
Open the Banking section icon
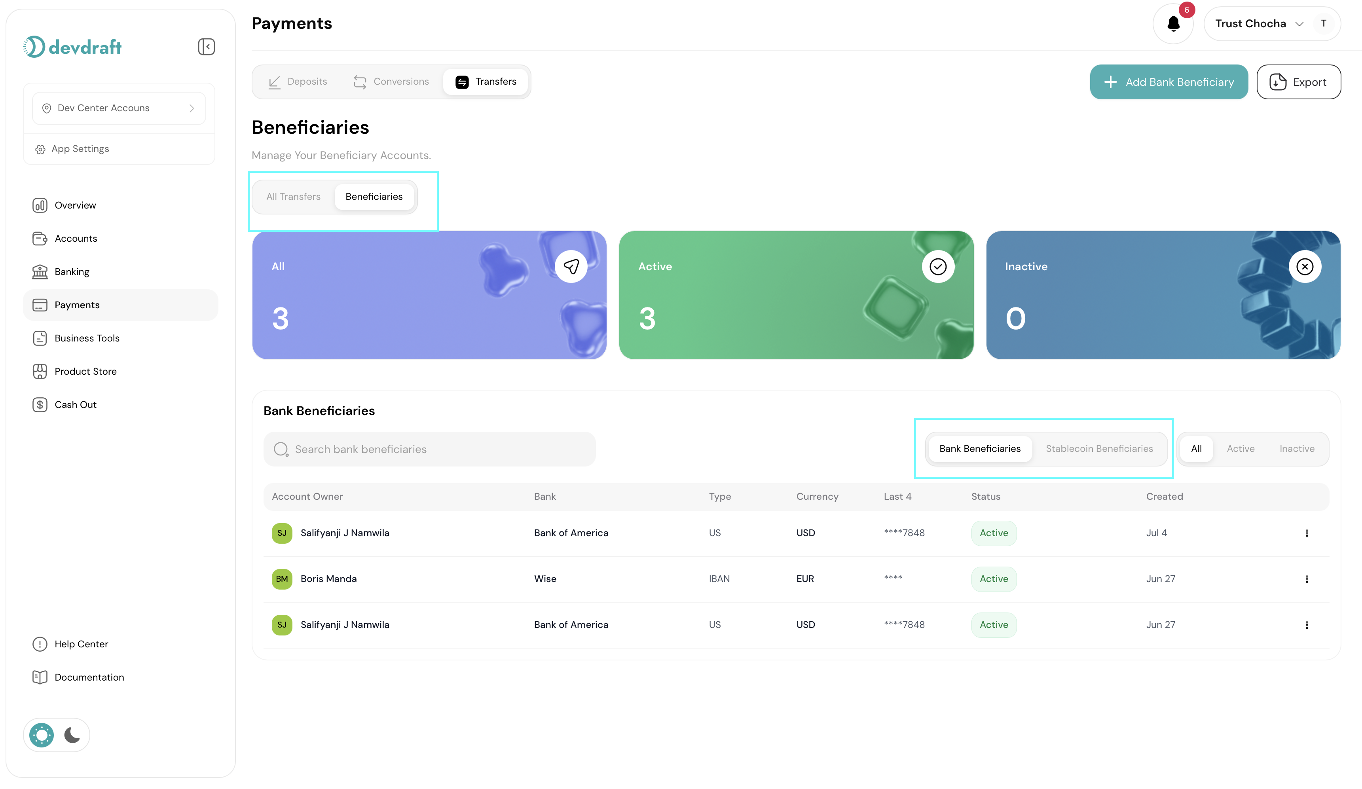coord(40,271)
